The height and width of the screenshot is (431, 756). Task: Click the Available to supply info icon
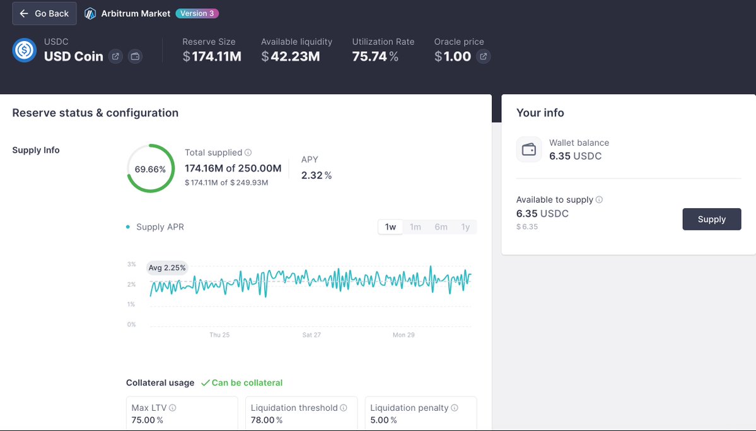pyautogui.click(x=599, y=200)
